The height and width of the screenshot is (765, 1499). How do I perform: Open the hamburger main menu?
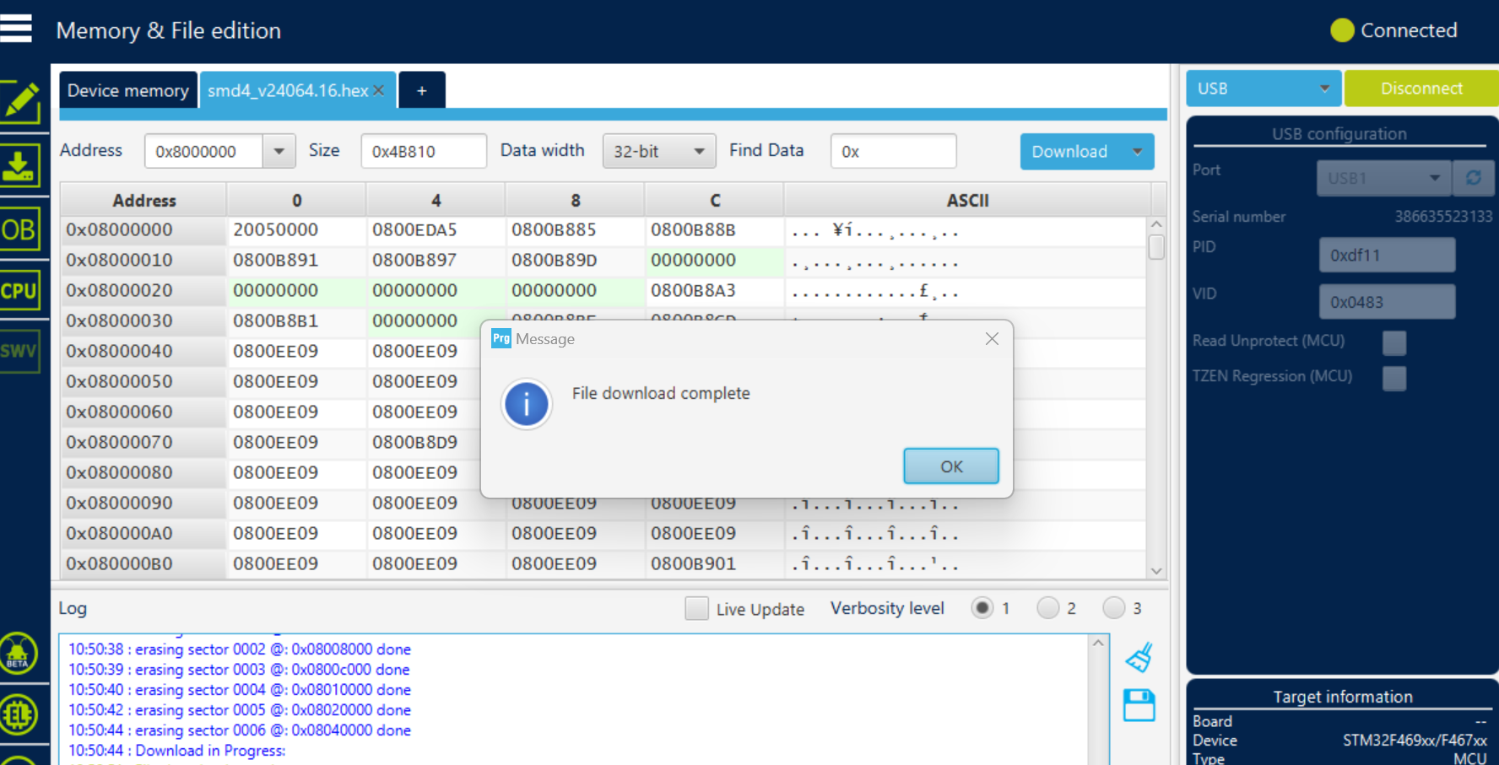(16, 29)
